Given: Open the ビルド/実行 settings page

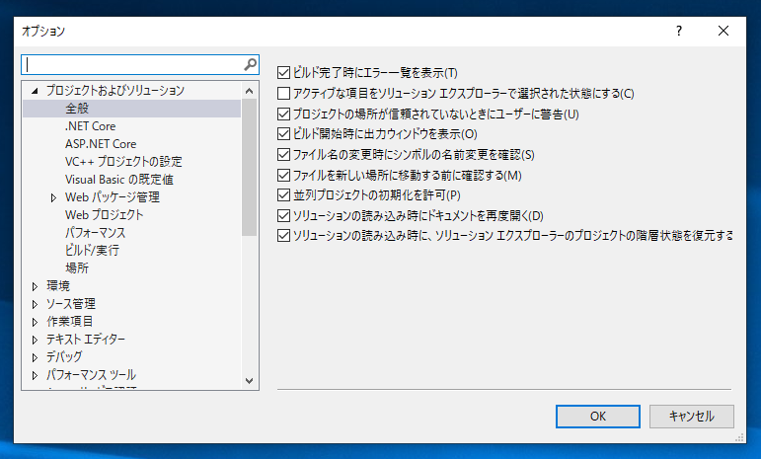Looking at the screenshot, I should (x=92, y=251).
